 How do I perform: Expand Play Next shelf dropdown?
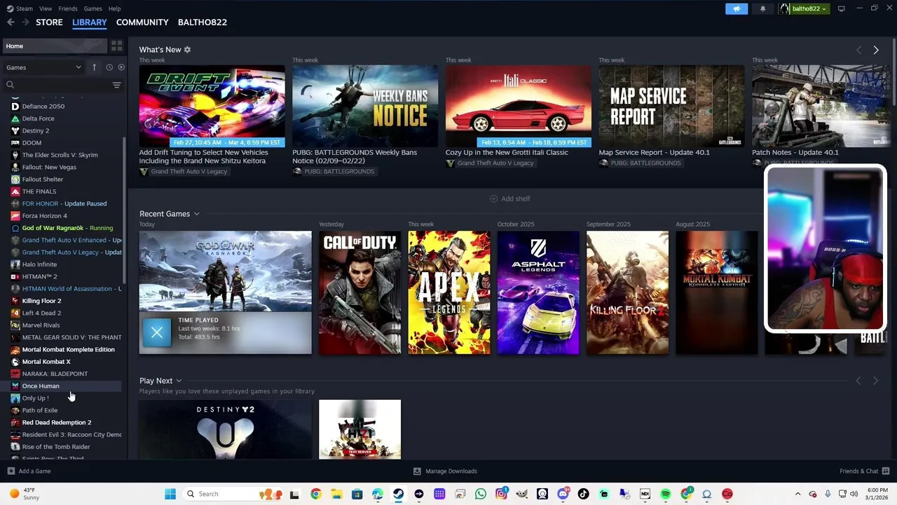point(179,381)
